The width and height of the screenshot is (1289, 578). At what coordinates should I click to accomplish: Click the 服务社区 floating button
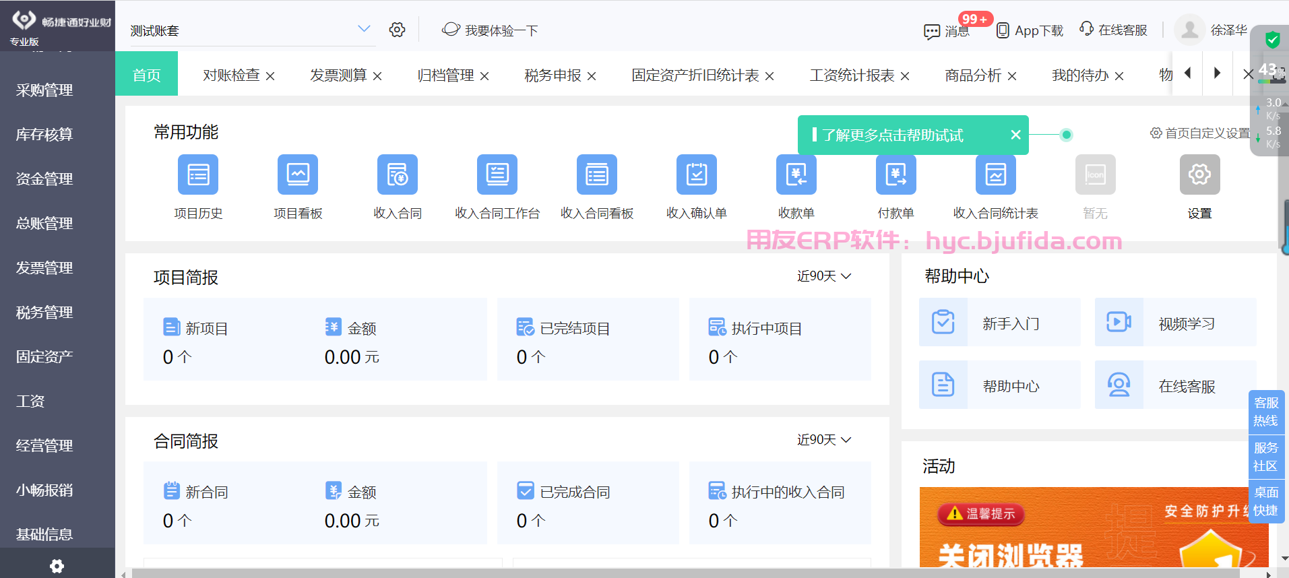1266,457
